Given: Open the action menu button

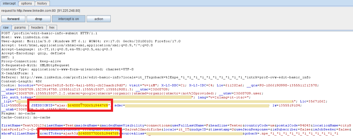Looking at the screenshot, I should [99, 19].
